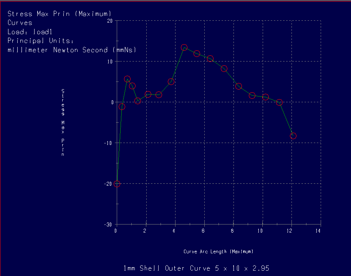Select the '1mm Shell Outer Curve' caption
The height and width of the screenshot is (276, 351).
[x=196, y=268]
